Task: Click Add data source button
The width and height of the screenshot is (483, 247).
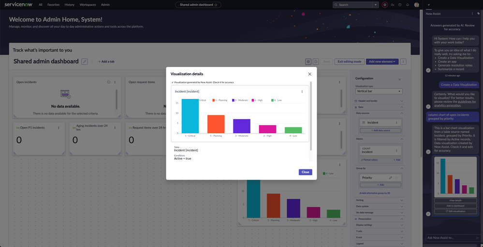Action: click(381, 131)
